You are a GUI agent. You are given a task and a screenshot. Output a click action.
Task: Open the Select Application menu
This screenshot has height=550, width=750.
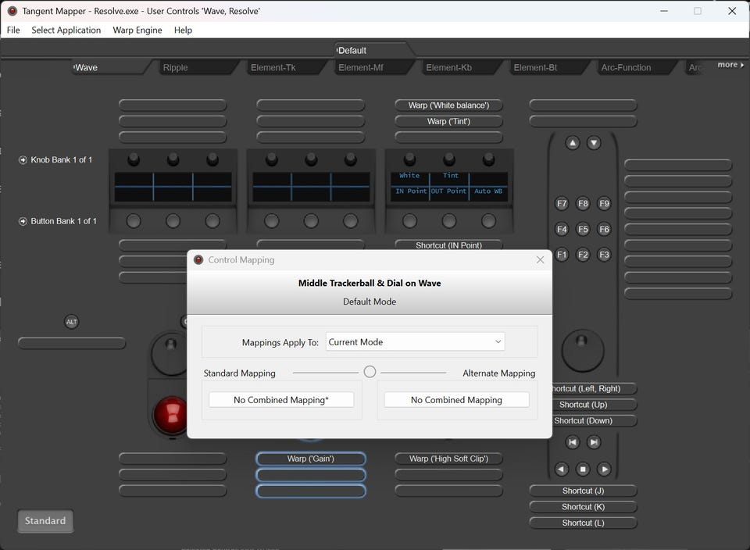[x=66, y=30]
